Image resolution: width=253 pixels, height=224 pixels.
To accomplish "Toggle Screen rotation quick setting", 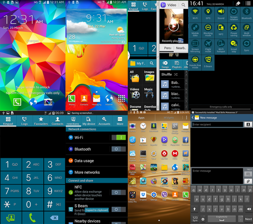I will click(234, 14).
